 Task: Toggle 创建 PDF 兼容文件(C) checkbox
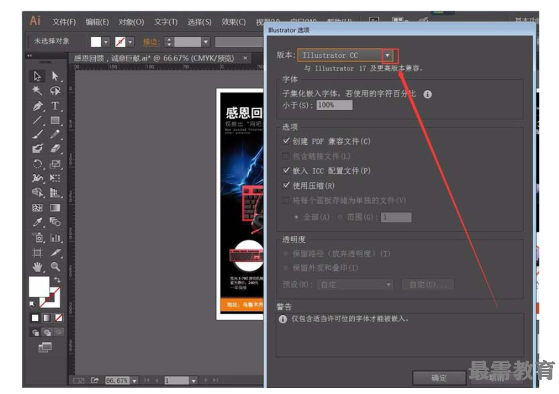286,141
